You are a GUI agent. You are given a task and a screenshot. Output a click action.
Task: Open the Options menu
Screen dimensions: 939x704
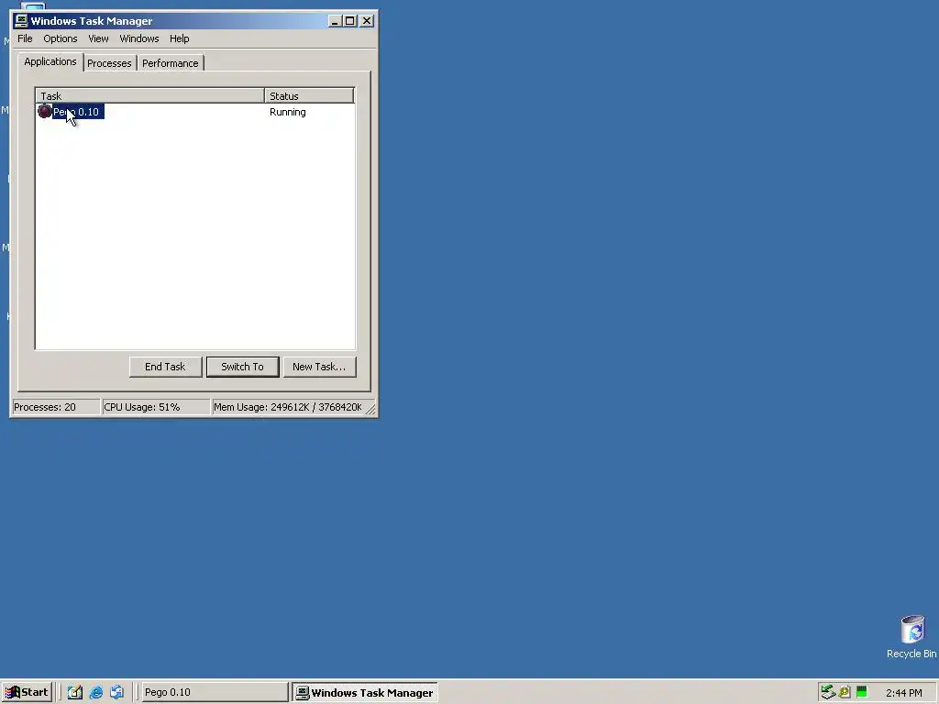pos(60,38)
